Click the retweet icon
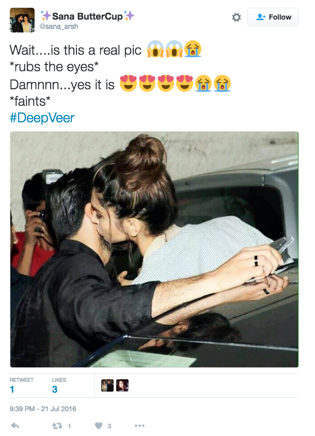The image size is (315, 436). tap(57, 426)
